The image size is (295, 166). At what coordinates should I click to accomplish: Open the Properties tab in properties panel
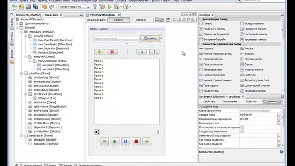pyautogui.click(x=209, y=101)
